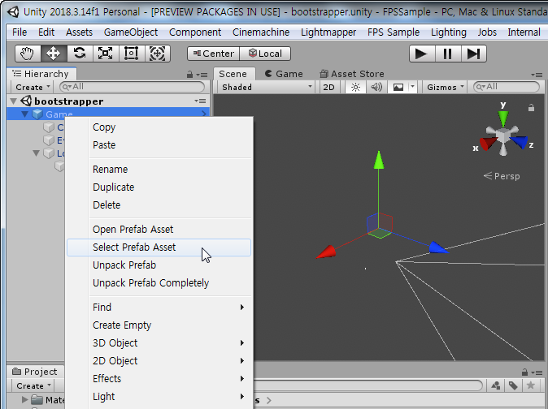Open the GameObject menu
Image resolution: width=548 pixels, height=409 pixels.
[131, 32]
